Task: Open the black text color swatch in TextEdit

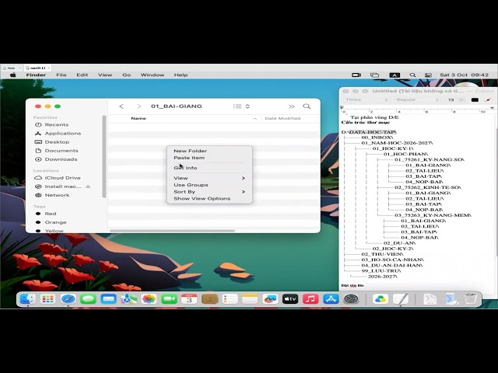Action: 475,99
